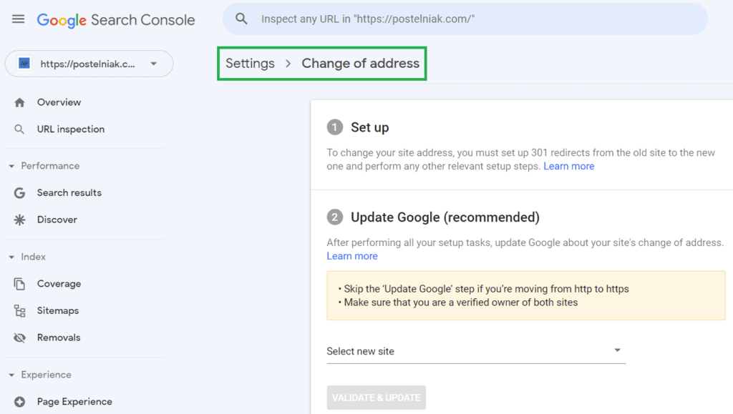The height and width of the screenshot is (414, 733).
Task: Collapse the Performance section
Action: (11, 166)
